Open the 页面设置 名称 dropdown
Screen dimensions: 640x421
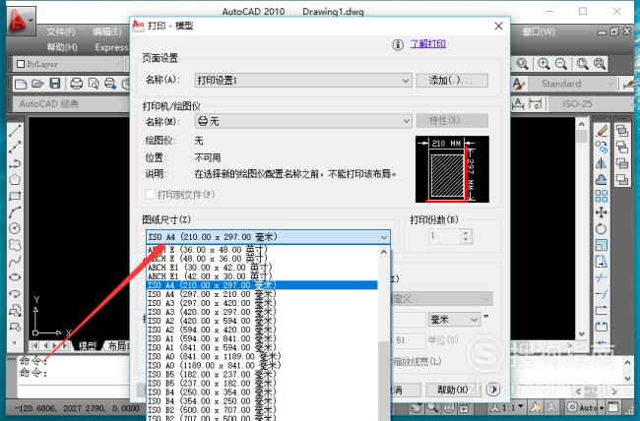[x=303, y=81]
